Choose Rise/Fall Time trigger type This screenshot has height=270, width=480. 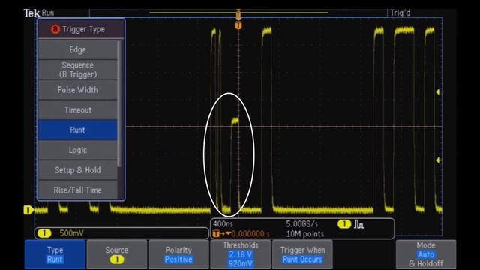[78, 190]
